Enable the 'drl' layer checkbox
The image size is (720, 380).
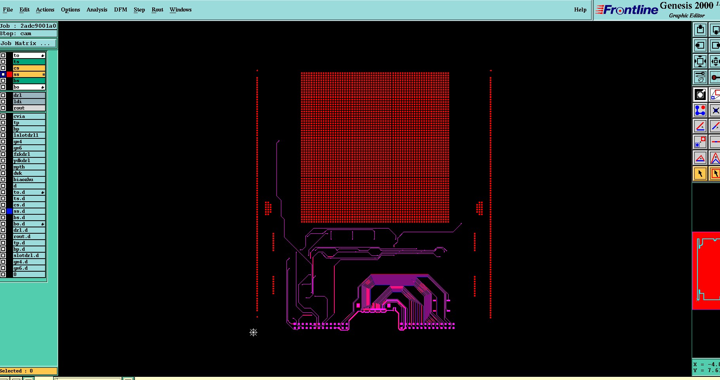pyautogui.click(x=3, y=95)
